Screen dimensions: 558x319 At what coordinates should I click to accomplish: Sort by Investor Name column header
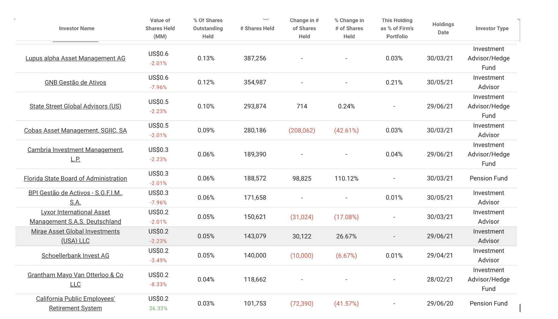(77, 29)
